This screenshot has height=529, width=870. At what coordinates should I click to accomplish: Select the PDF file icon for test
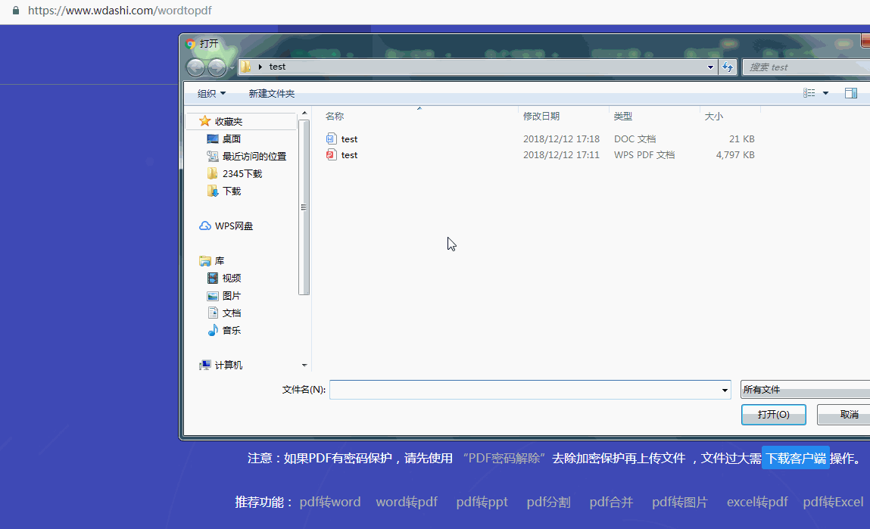(x=331, y=154)
